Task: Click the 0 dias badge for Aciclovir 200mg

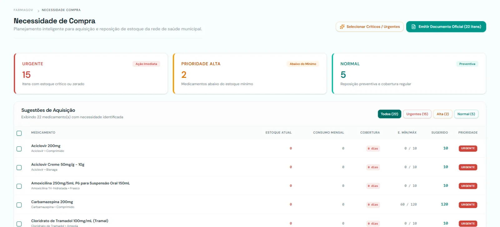Action: pos(373,149)
